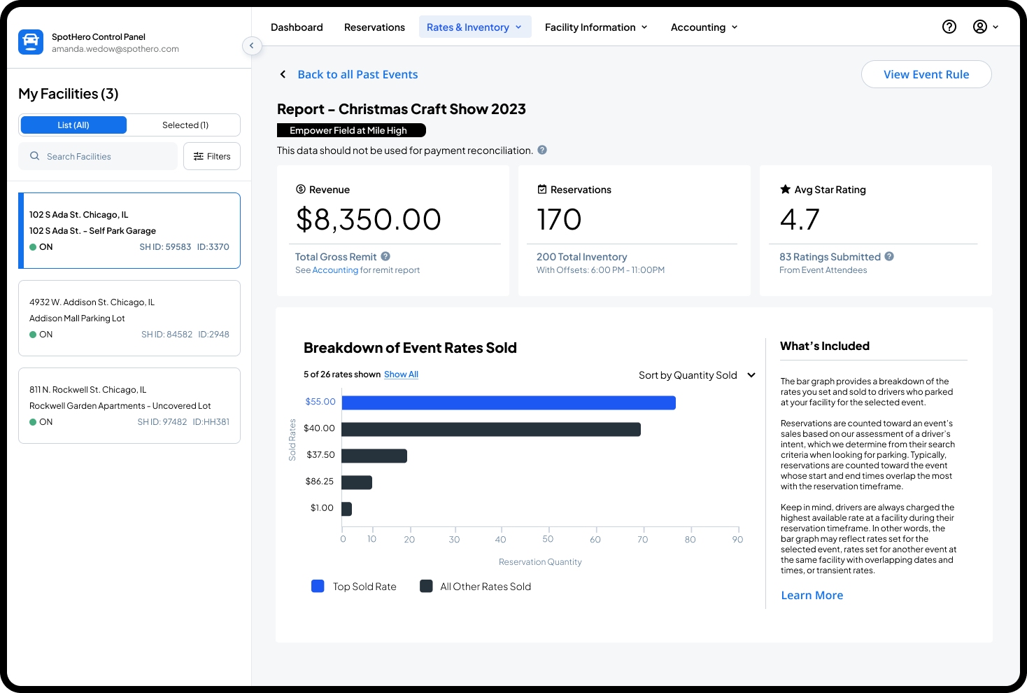Click the 200 Total Inventory text
The height and width of the screenshot is (693, 1027).
(581, 257)
